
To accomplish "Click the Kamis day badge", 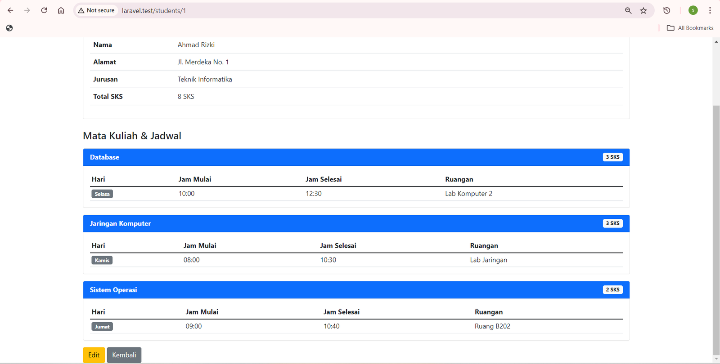I will click(102, 260).
